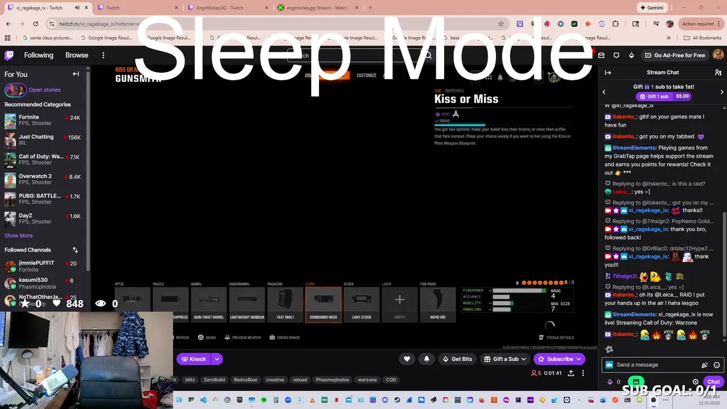Go to the previous chat leaderboard banner
This screenshot has width=727, height=409.
coord(604,92)
